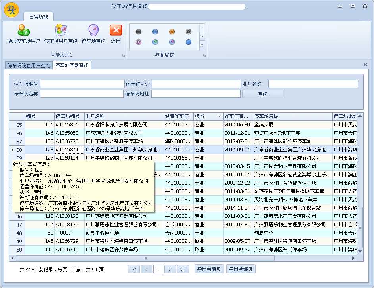Click the 停车场名称 column header
Image resolution: width=374 pixels, height=288 pixels.
(293, 116)
